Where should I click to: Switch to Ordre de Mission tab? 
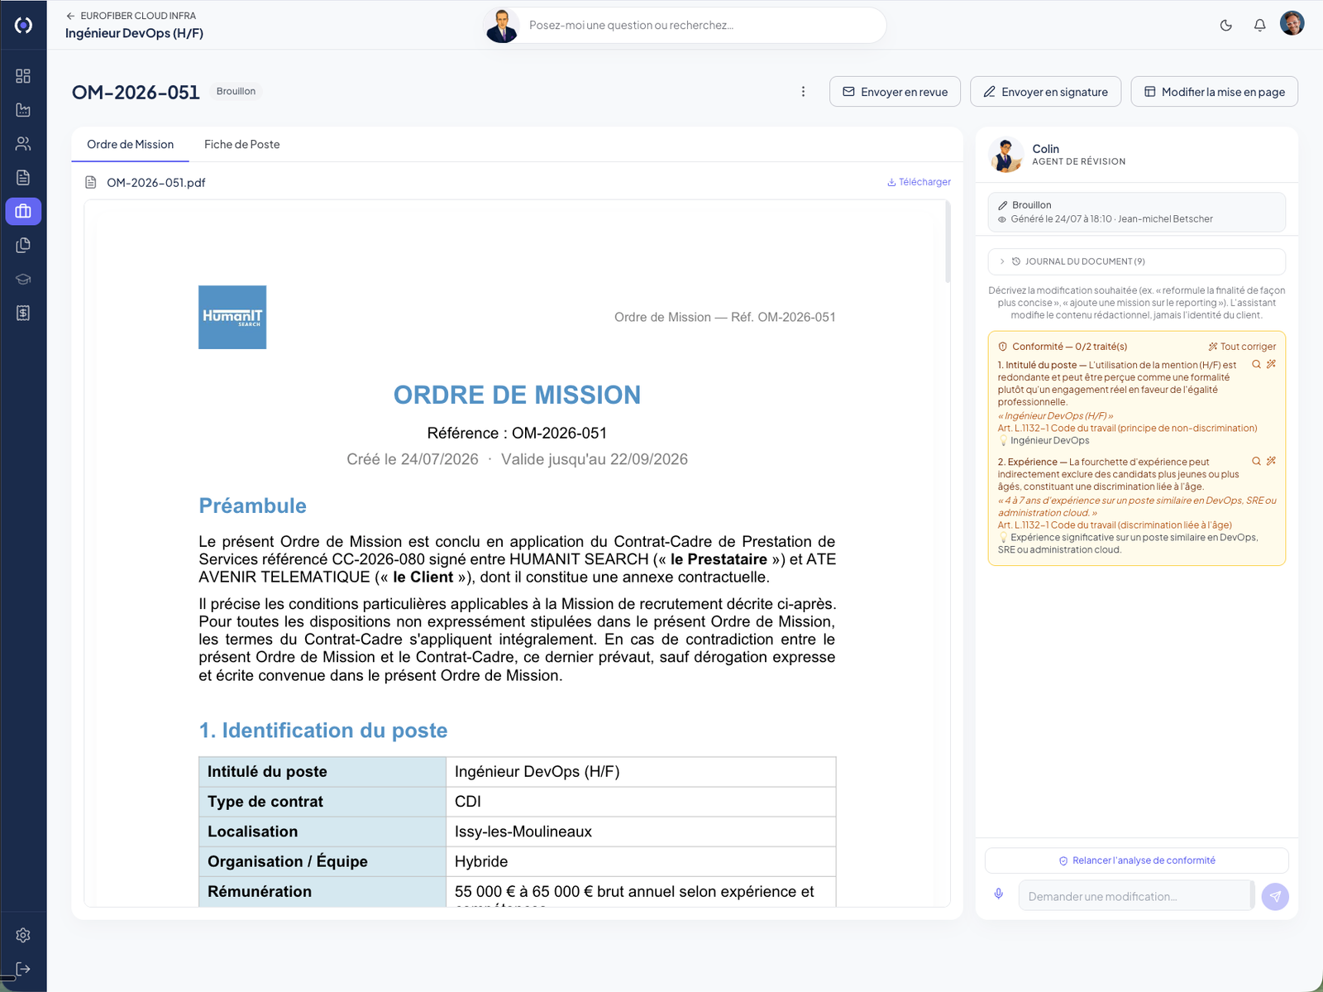pyautogui.click(x=130, y=144)
